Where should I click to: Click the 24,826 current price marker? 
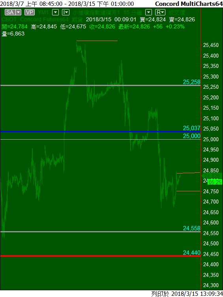pos(212,176)
